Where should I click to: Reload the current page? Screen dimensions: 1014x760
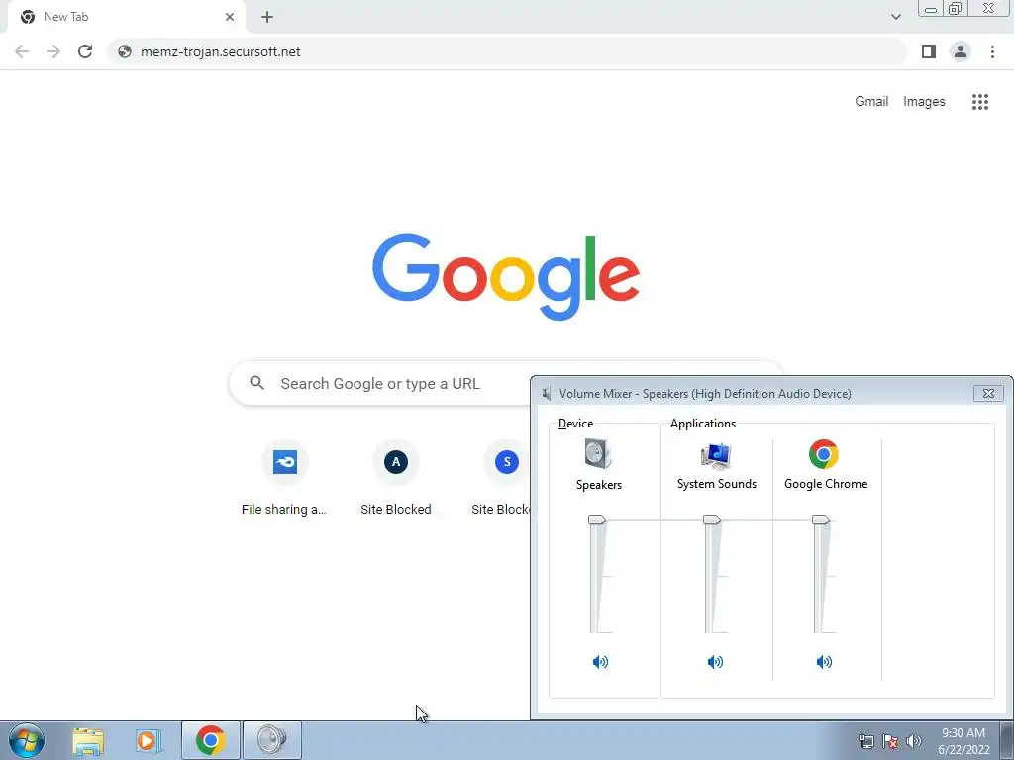point(85,51)
